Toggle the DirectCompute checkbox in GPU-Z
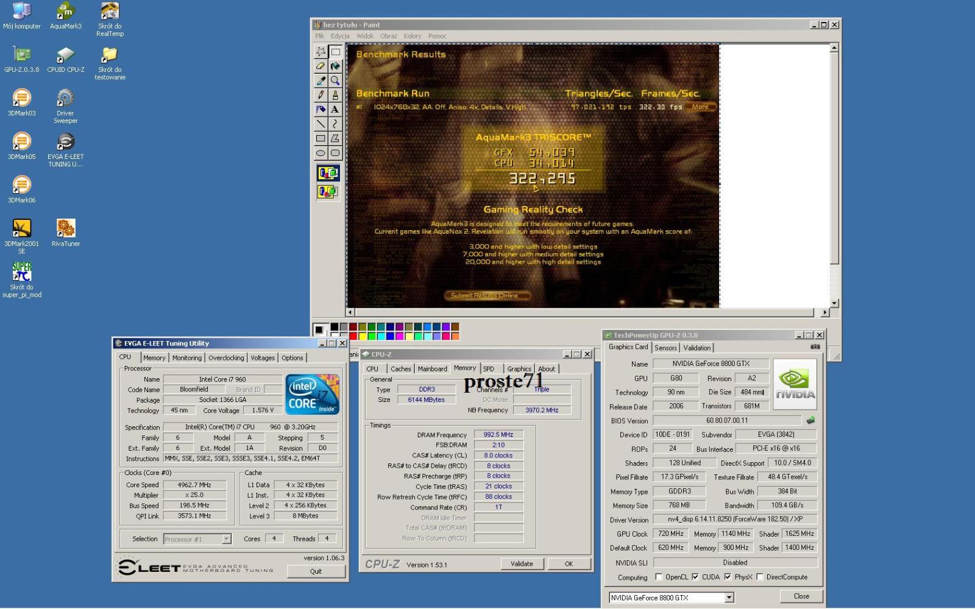The width and height of the screenshot is (975, 609). tap(760, 577)
